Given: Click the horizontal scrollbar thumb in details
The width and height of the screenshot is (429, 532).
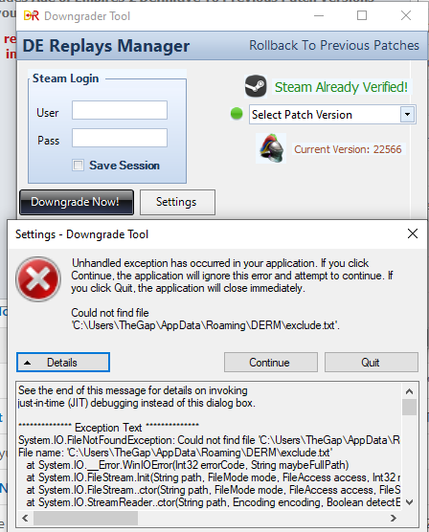Looking at the screenshot, I should point(85,518).
